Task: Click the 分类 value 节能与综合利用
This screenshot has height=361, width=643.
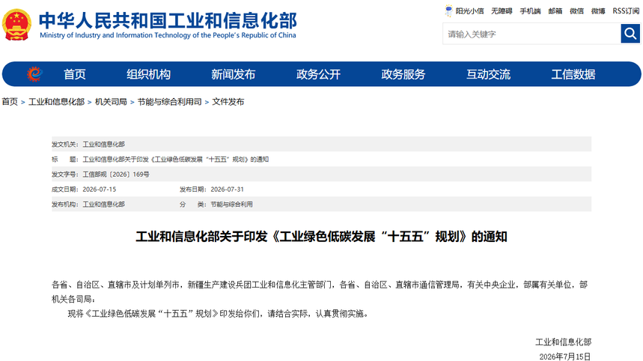Action: click(x=232, y=204)
